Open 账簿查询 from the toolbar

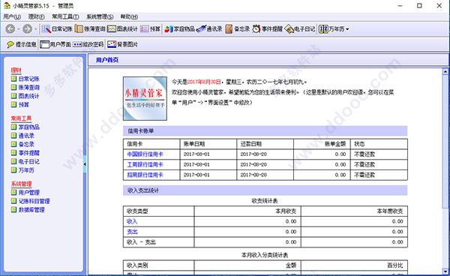click(90, 28)
